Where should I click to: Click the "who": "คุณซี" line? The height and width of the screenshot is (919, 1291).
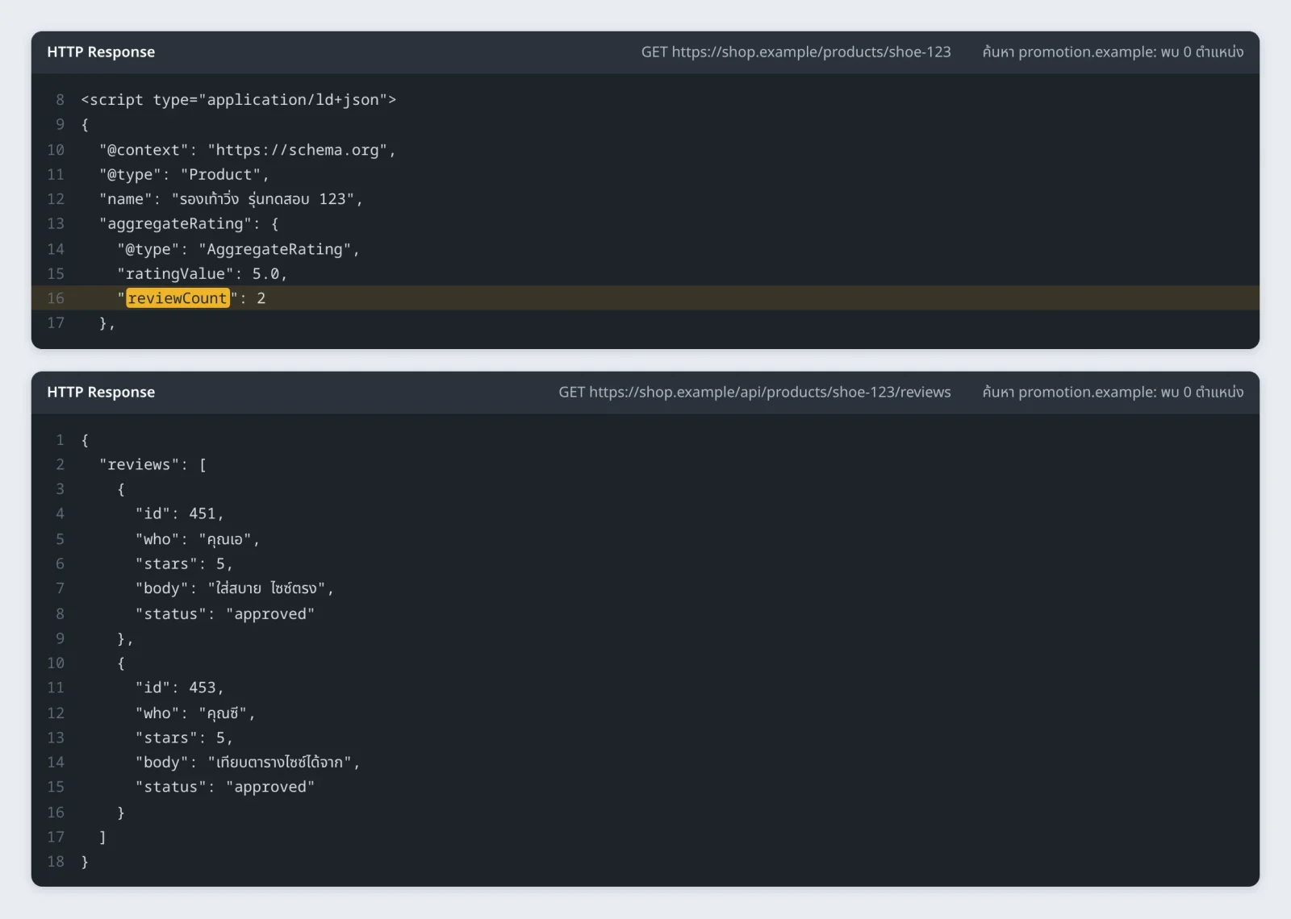[195, 713]
